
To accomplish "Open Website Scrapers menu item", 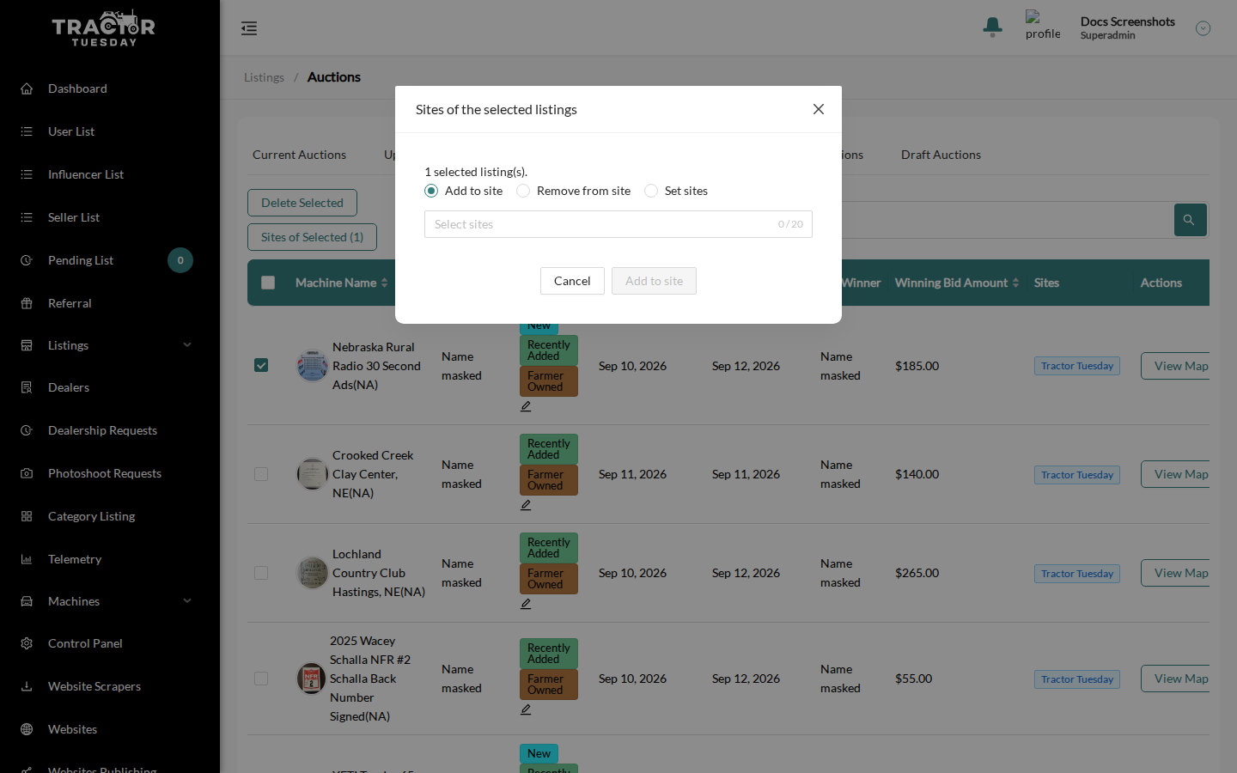I will pyautogui.click(x=94, y=686).
